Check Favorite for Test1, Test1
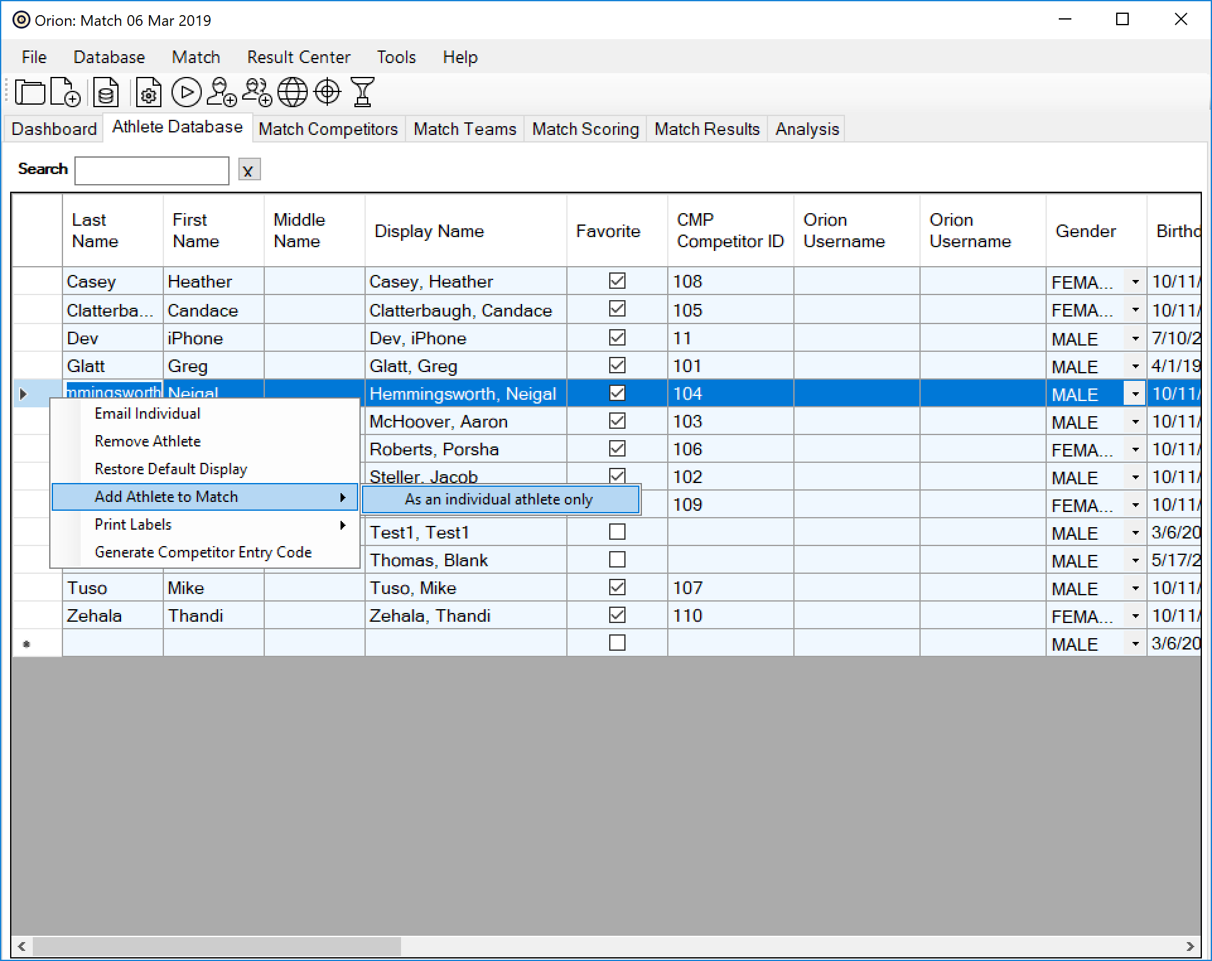This screenshot has height=961, width=1212. 617,532
